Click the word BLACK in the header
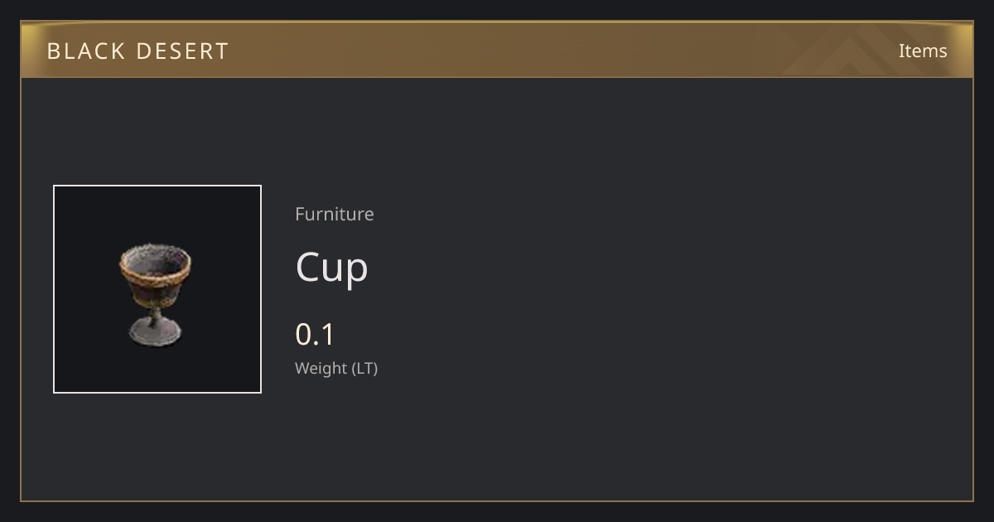This screenshot has width=994, height=522. pyautogui.click(x=85, y=51)
